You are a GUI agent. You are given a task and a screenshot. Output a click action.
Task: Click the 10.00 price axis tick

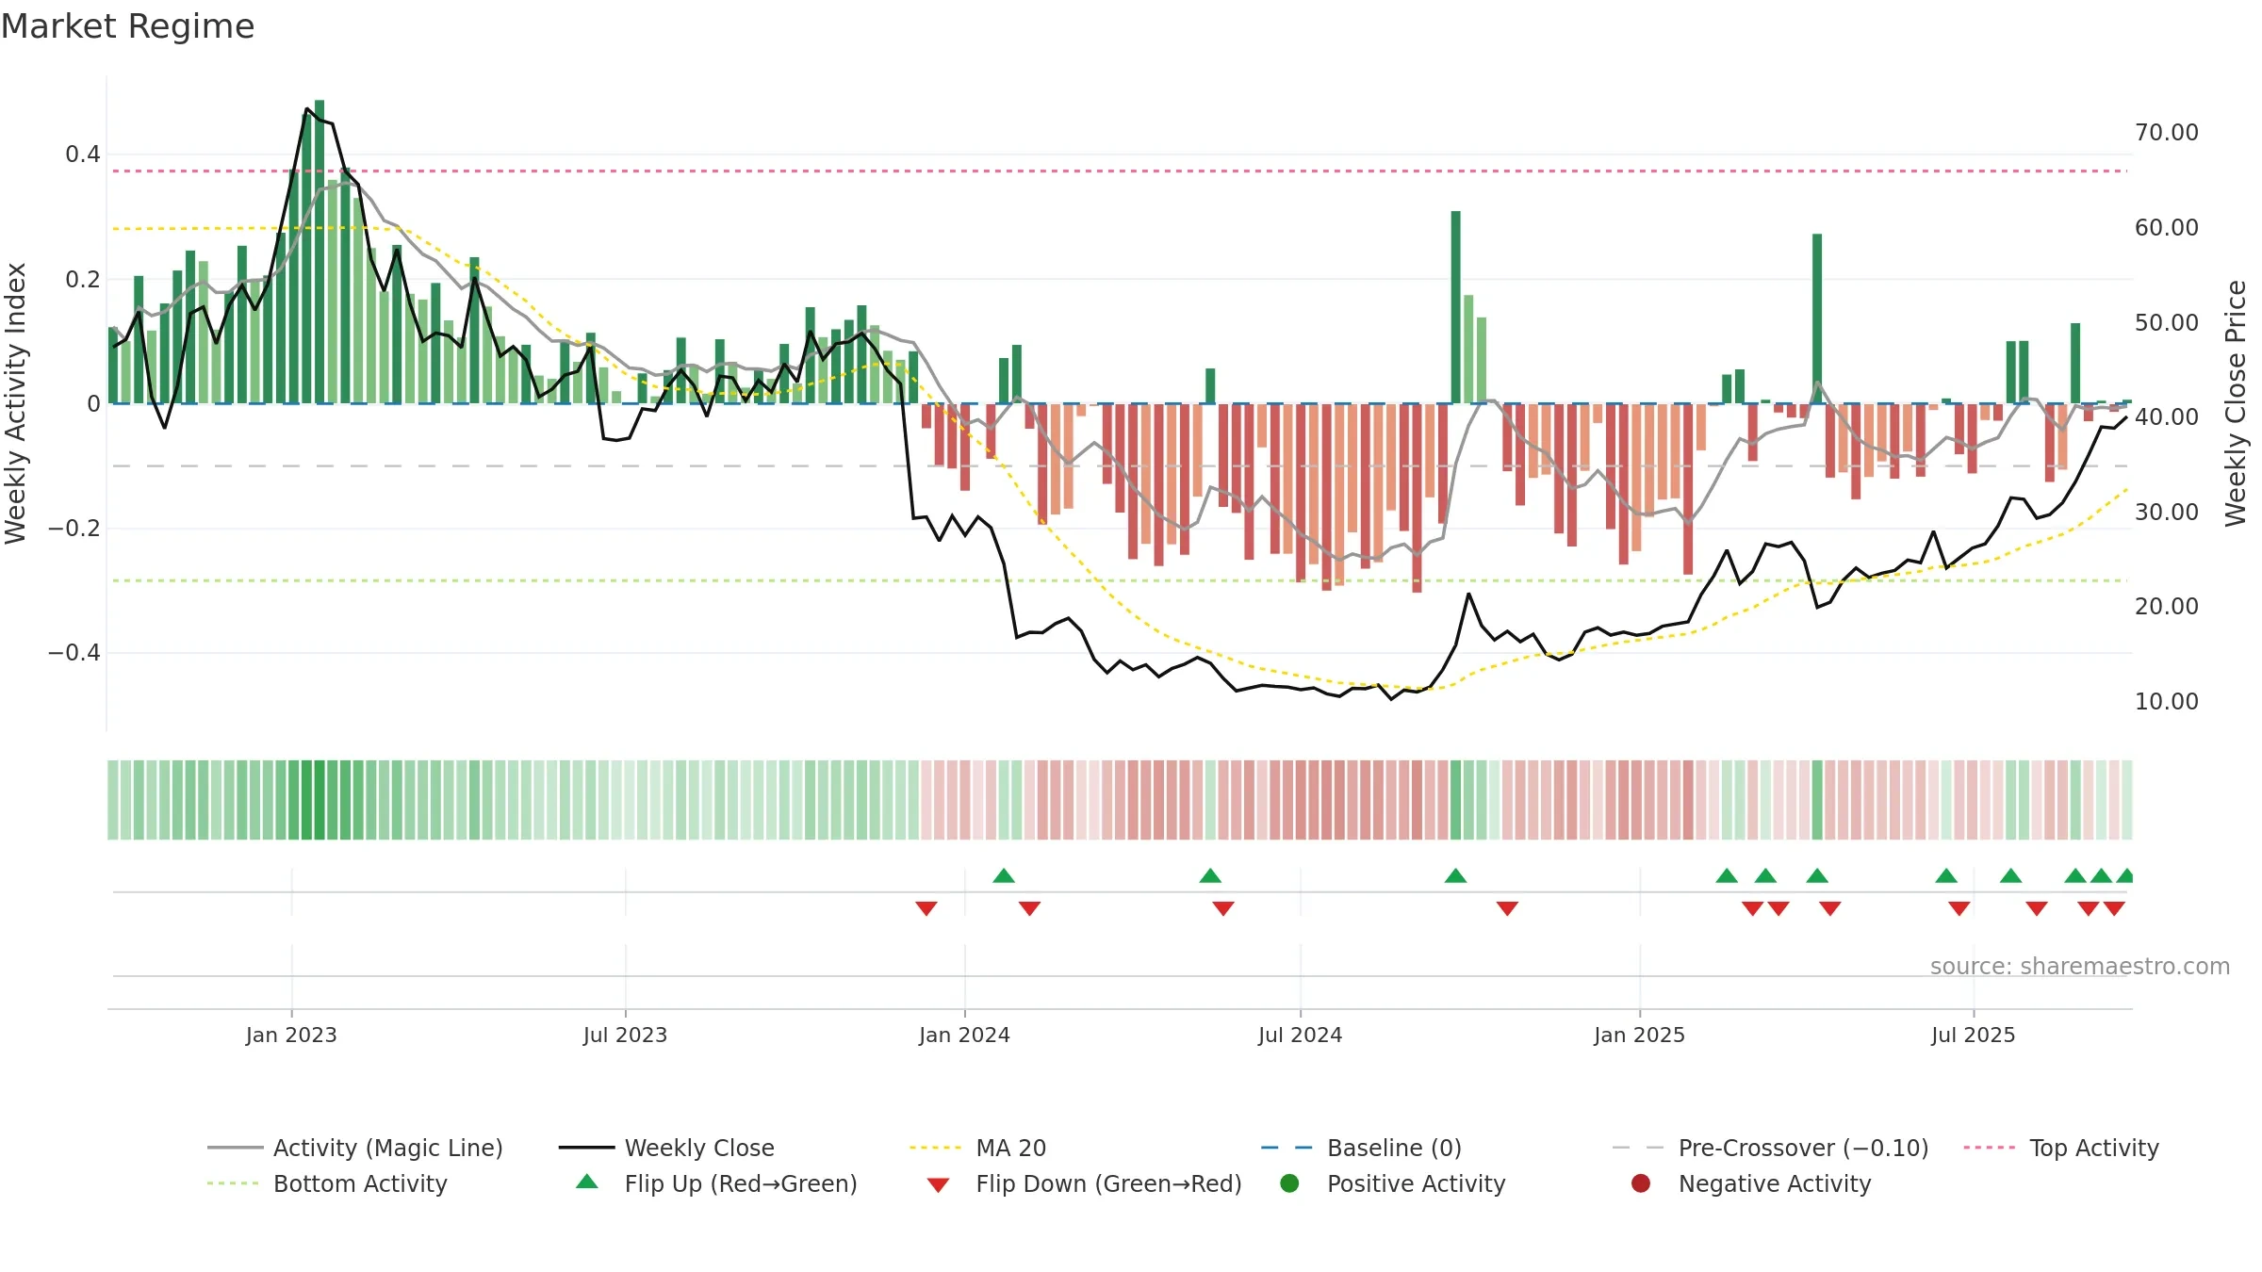(2166, 701)
